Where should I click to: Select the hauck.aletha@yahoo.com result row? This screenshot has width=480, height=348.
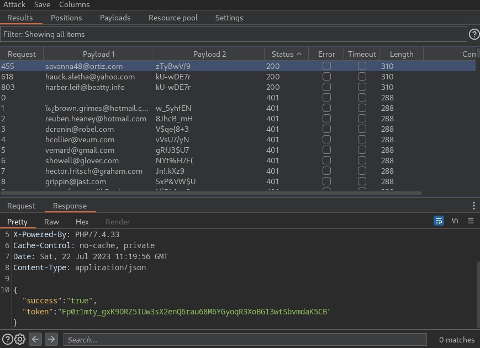tap(238, 77)
